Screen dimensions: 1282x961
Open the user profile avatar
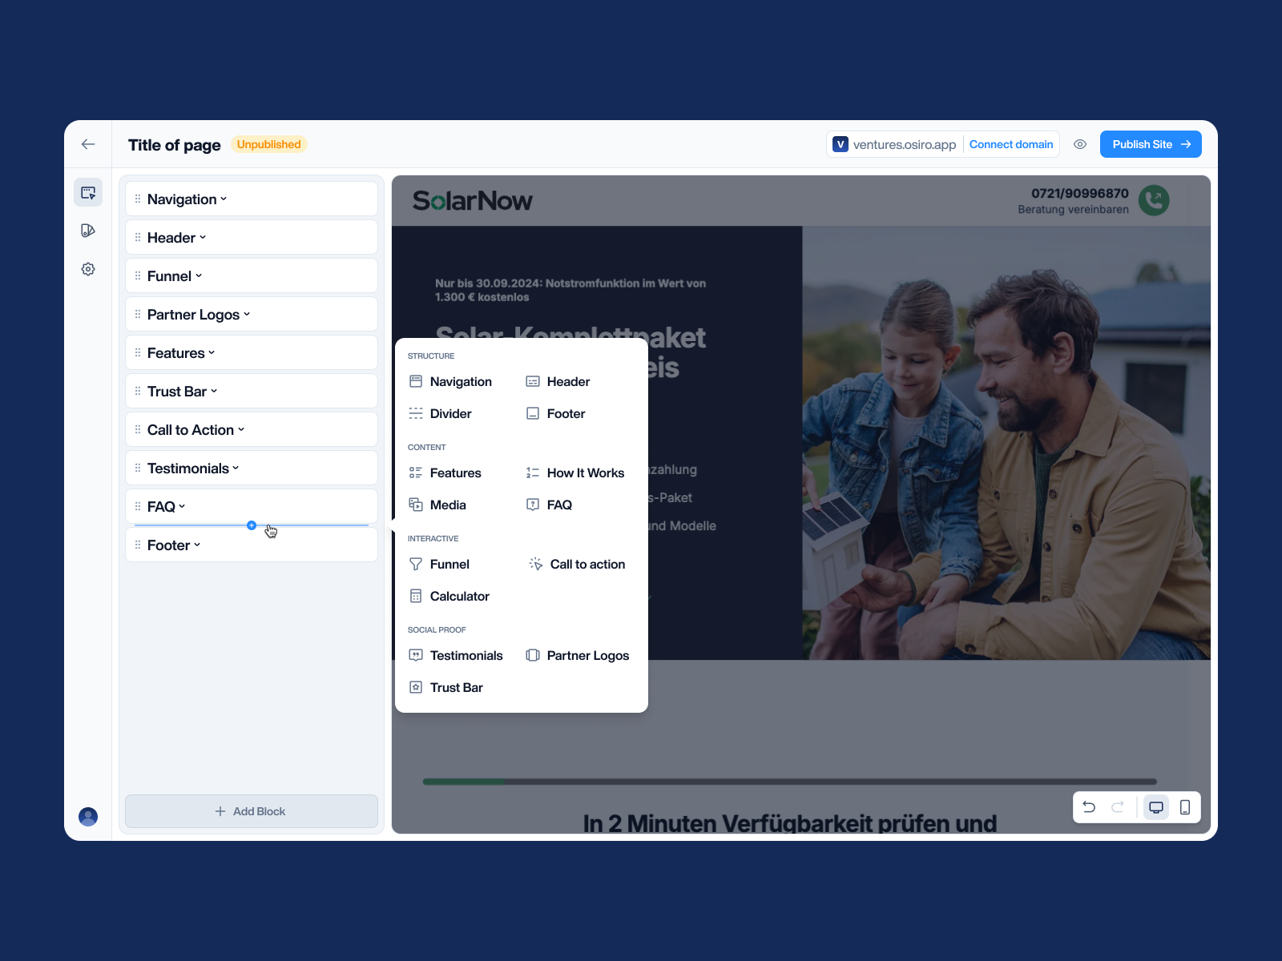click(88, 816)
